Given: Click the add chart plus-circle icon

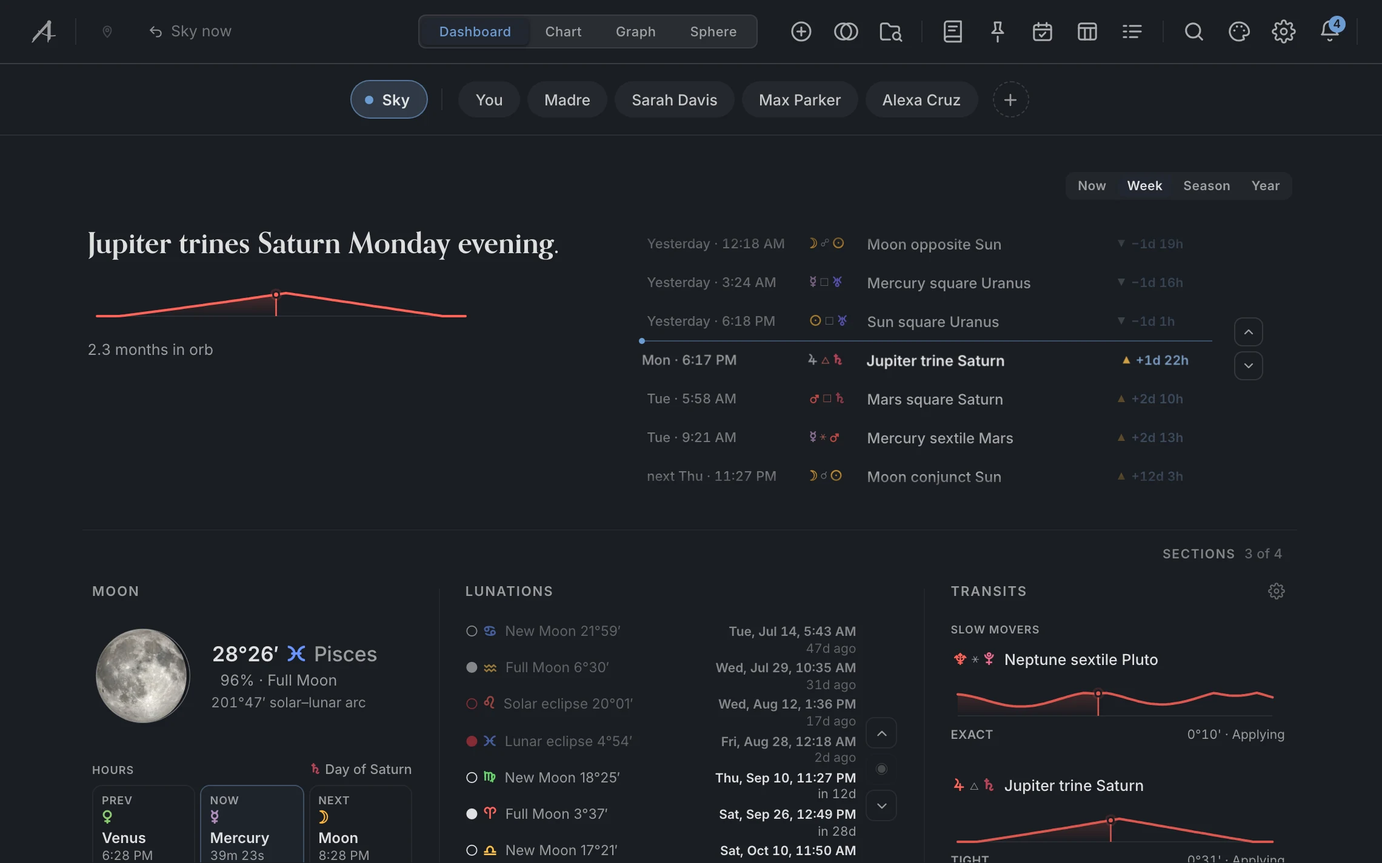Looking at the screenshot, I should [x=801, y=31].
